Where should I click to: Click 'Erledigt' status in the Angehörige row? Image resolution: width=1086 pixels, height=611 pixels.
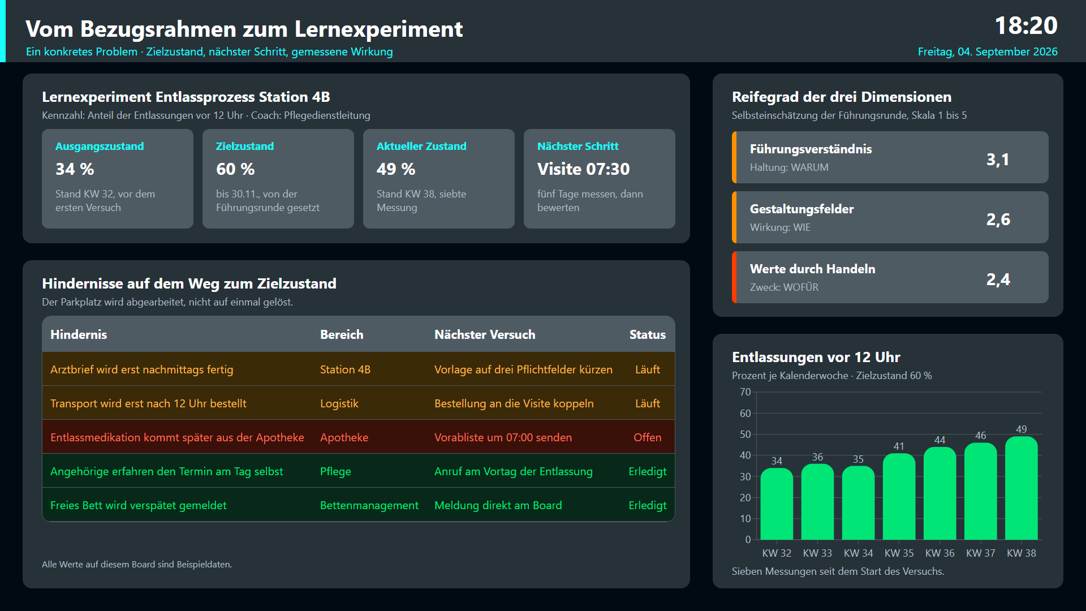648,471
